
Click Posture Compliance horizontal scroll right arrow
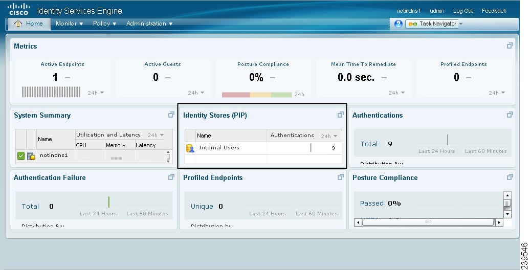[x=499, y=222]
